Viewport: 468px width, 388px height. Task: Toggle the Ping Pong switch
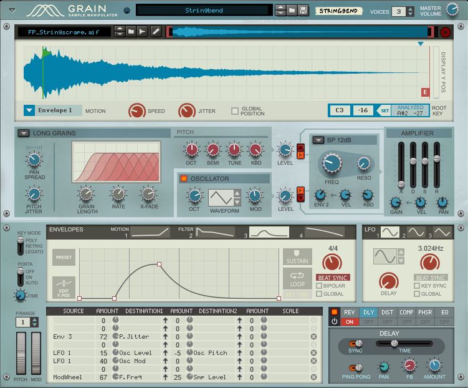click(x=356, y=367)
